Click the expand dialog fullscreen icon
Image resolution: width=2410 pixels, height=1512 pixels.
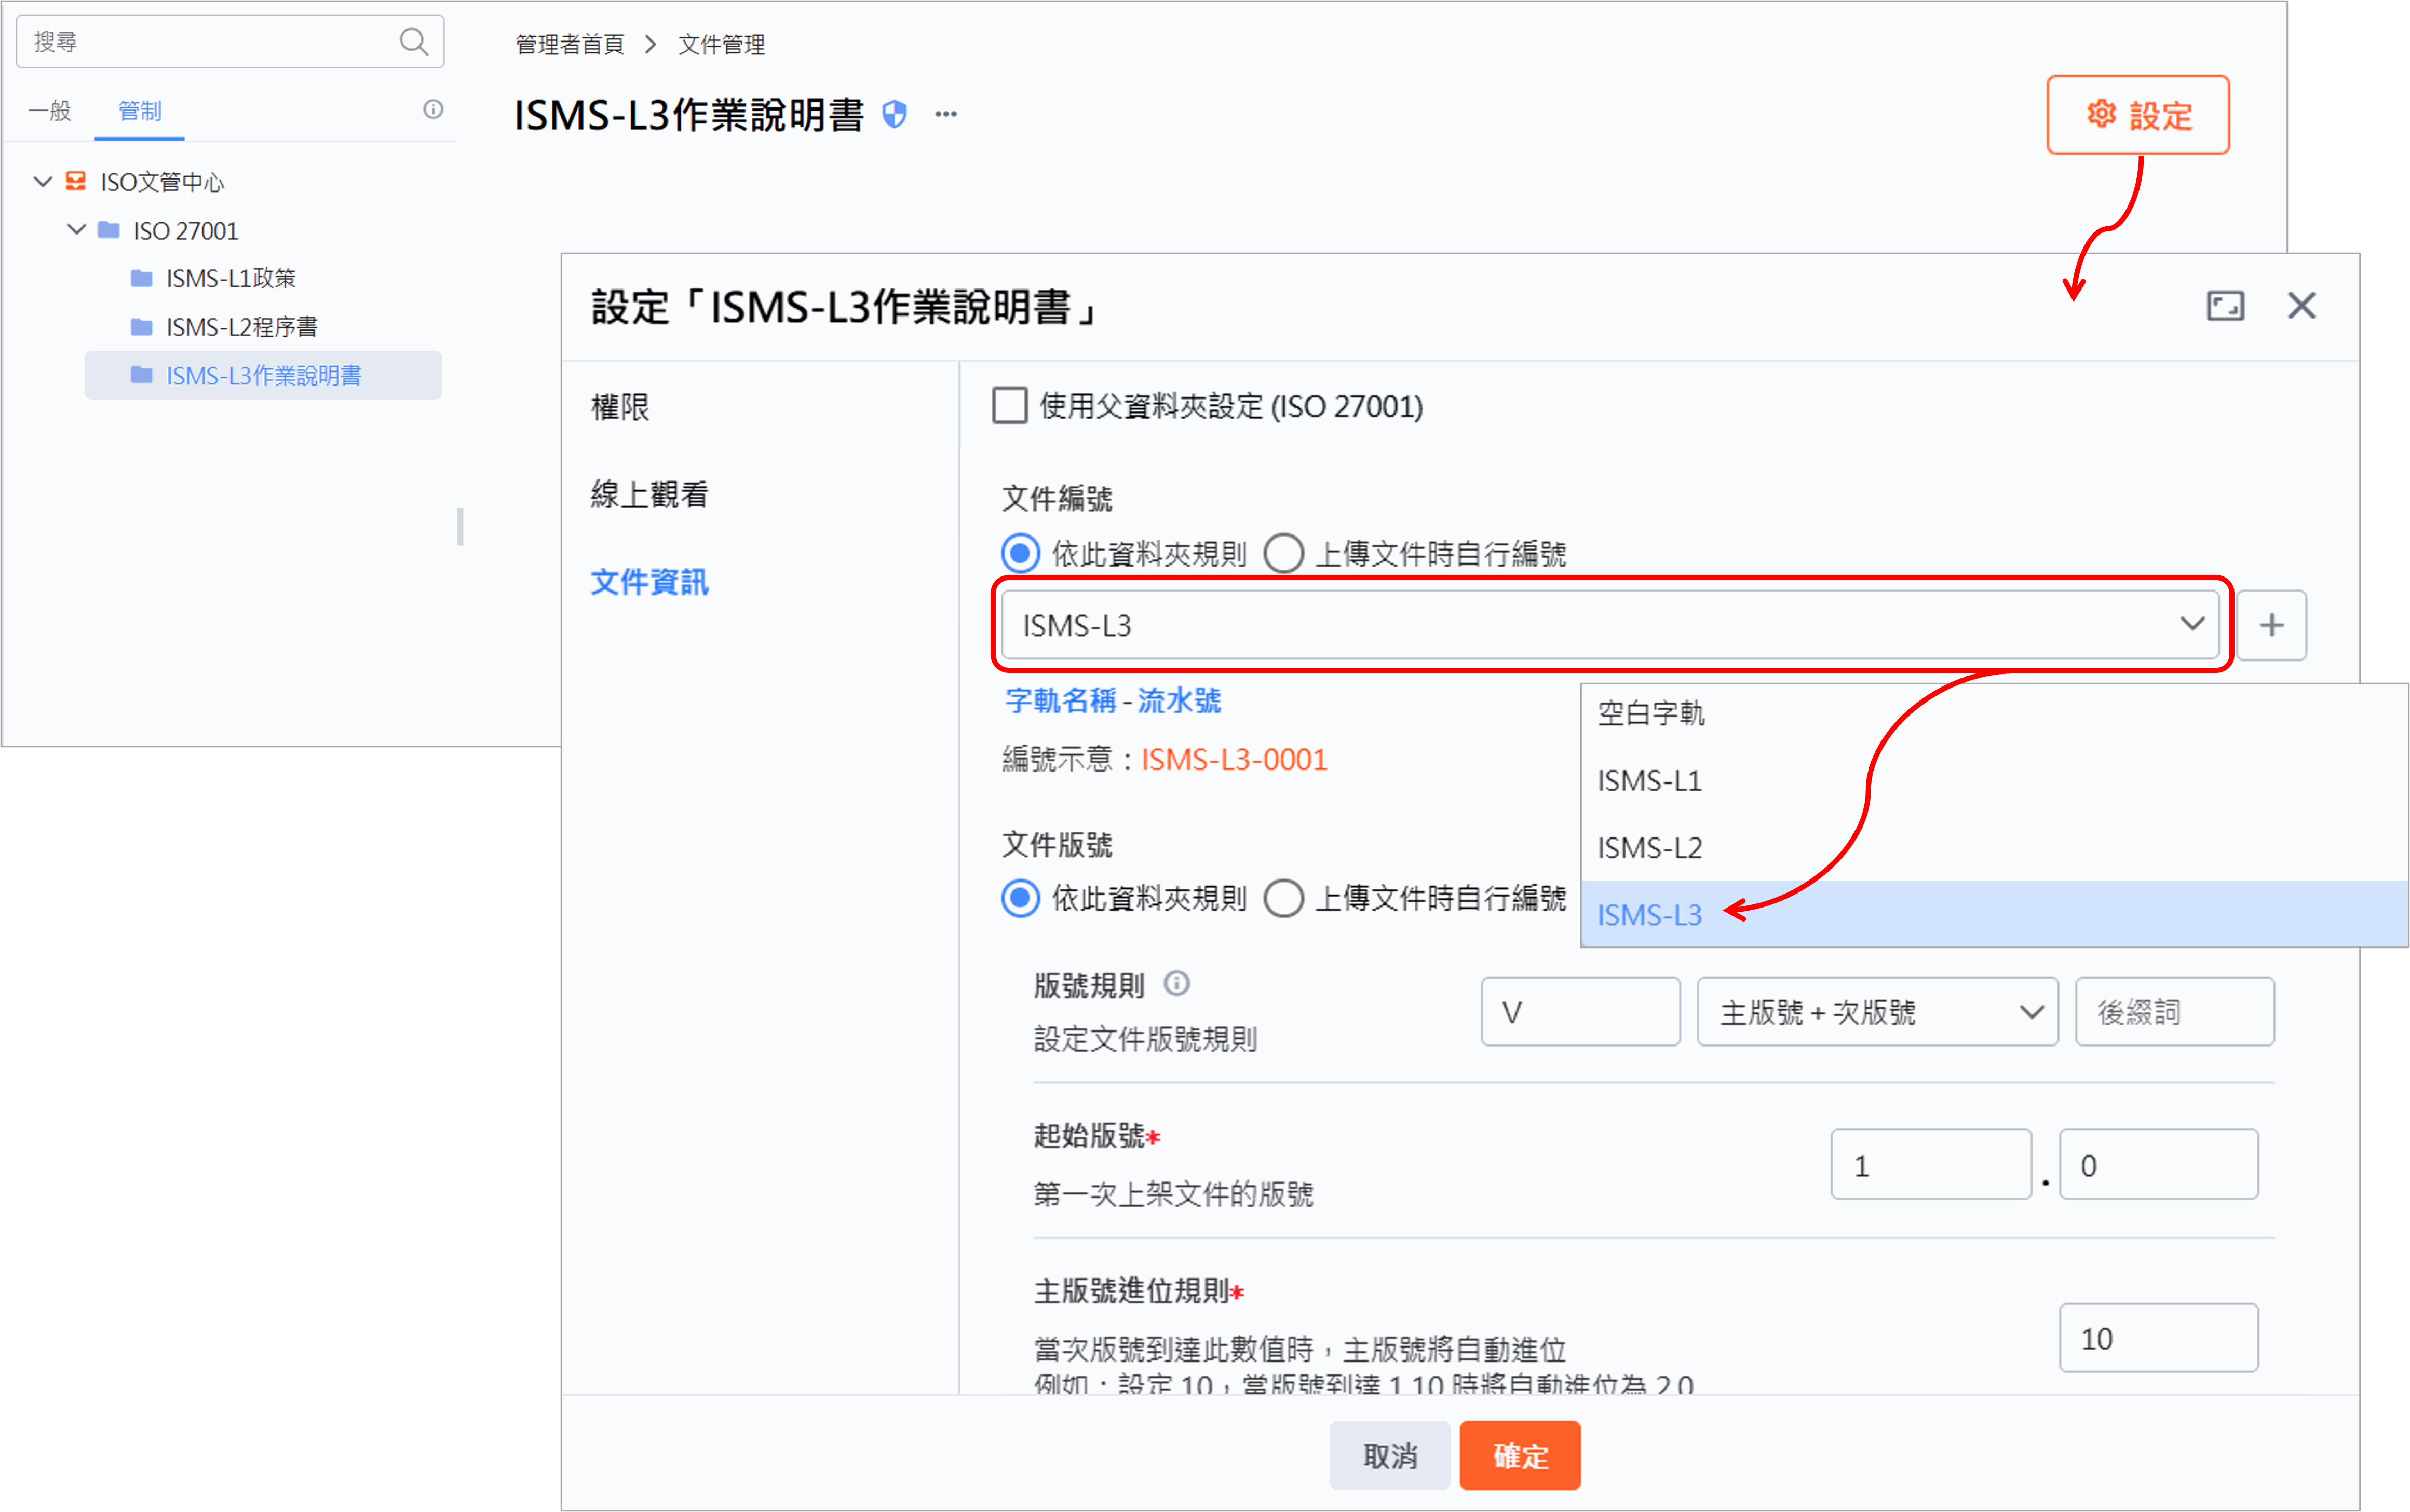click(2225, 306)
